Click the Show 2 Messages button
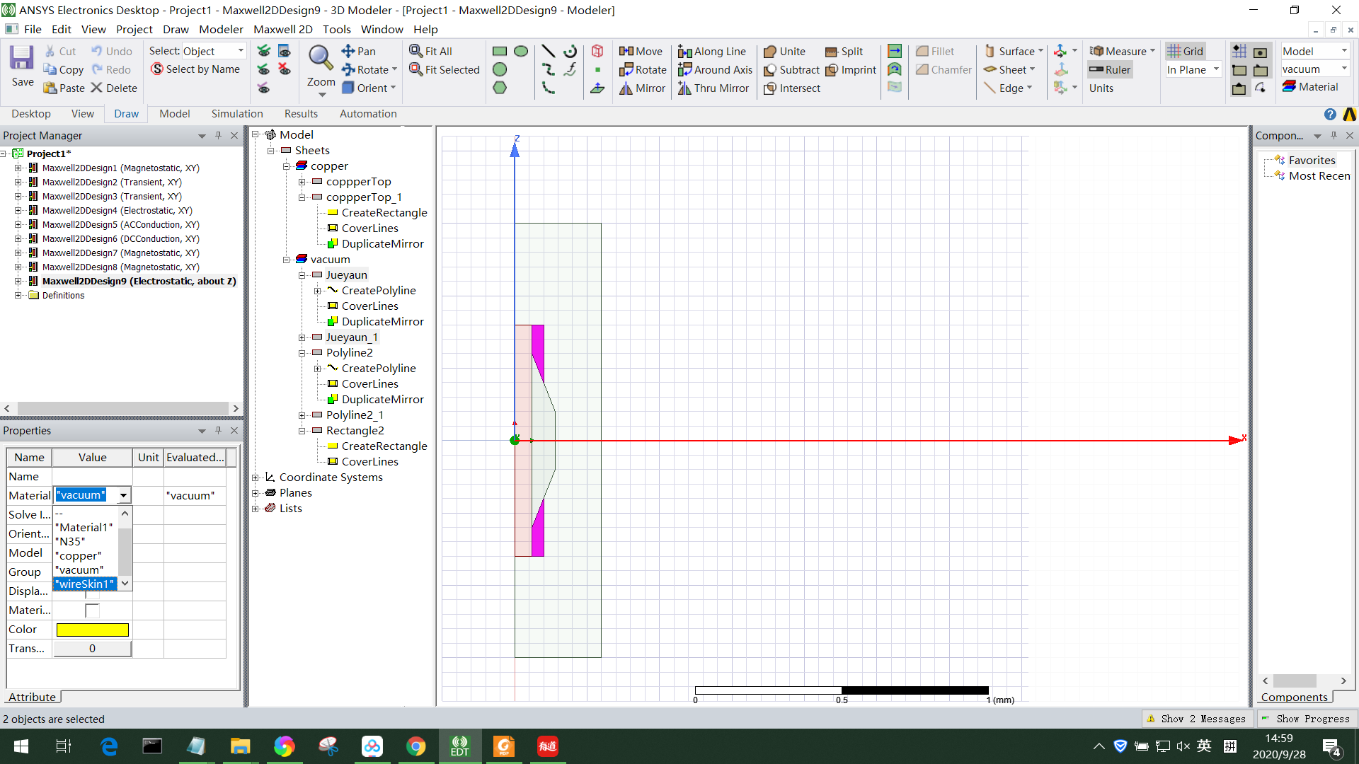The height and width of the screenshot is (764, 1359). pos(1197,718)
